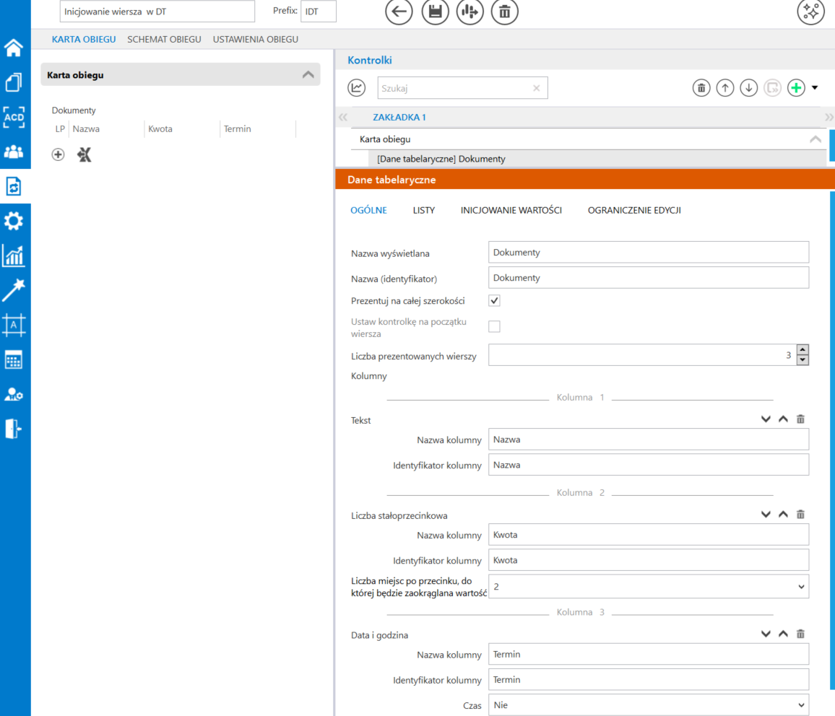Open the calendar grid icon in sidebar
Screen dimensions: 835x716
14,360
